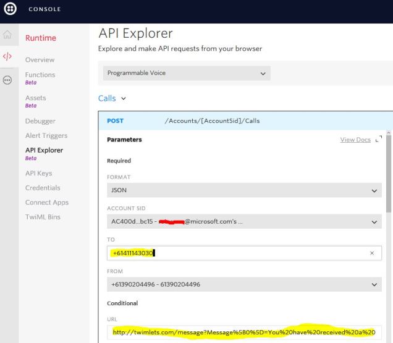Select the Runtime code icon
The image size is (393, 343).
[x=7, y=56]
